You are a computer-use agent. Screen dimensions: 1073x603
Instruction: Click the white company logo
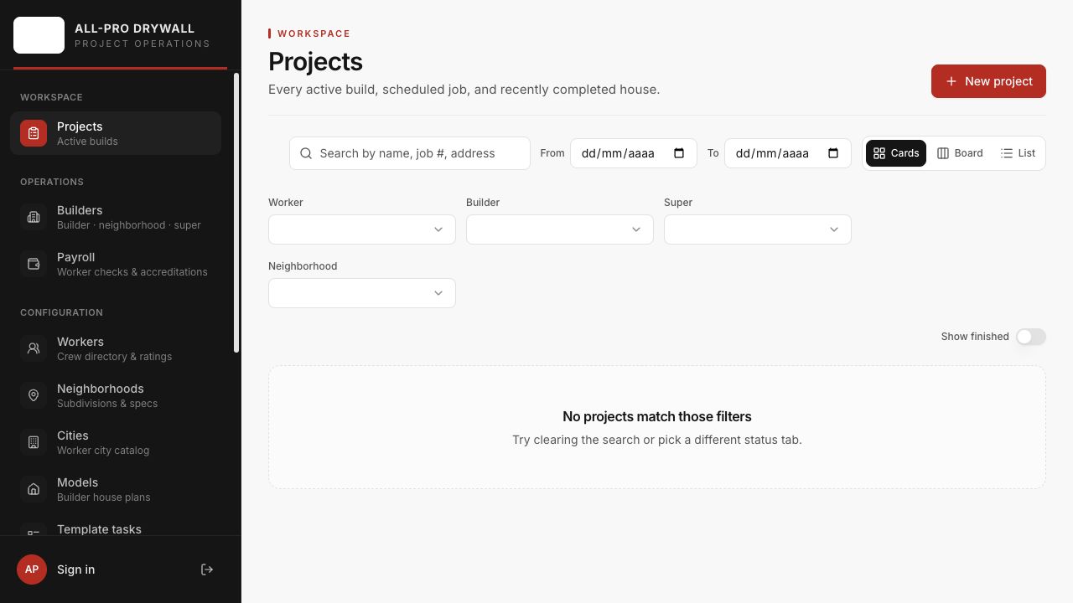pos(39,35)
